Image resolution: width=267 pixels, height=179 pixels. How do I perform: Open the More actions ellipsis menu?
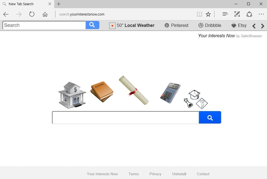[261, 14]
